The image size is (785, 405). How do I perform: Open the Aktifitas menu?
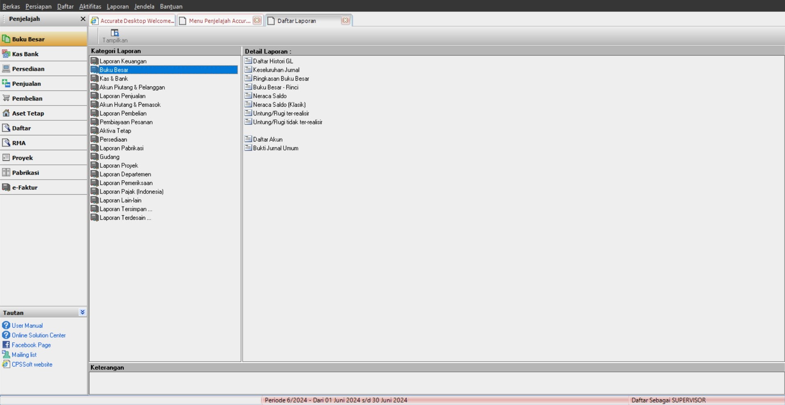coord(90,6)
